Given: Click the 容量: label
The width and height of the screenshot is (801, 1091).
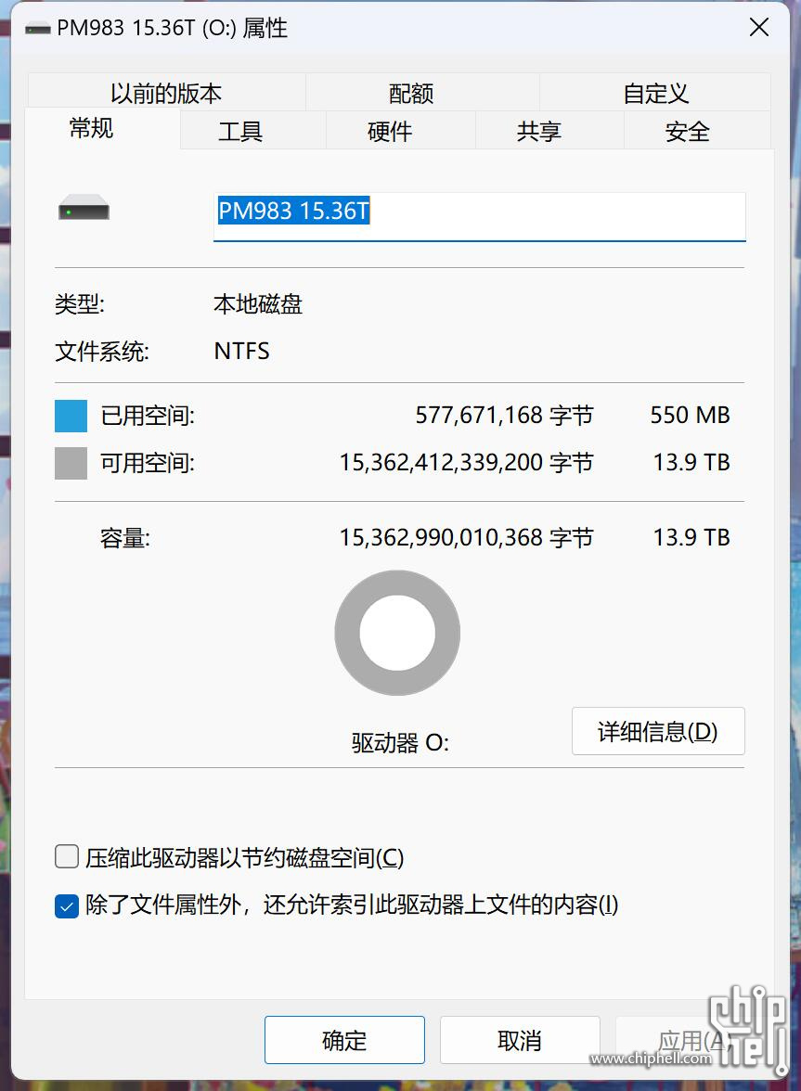Looking at the screenshot, I should click(x=125, y=538).
